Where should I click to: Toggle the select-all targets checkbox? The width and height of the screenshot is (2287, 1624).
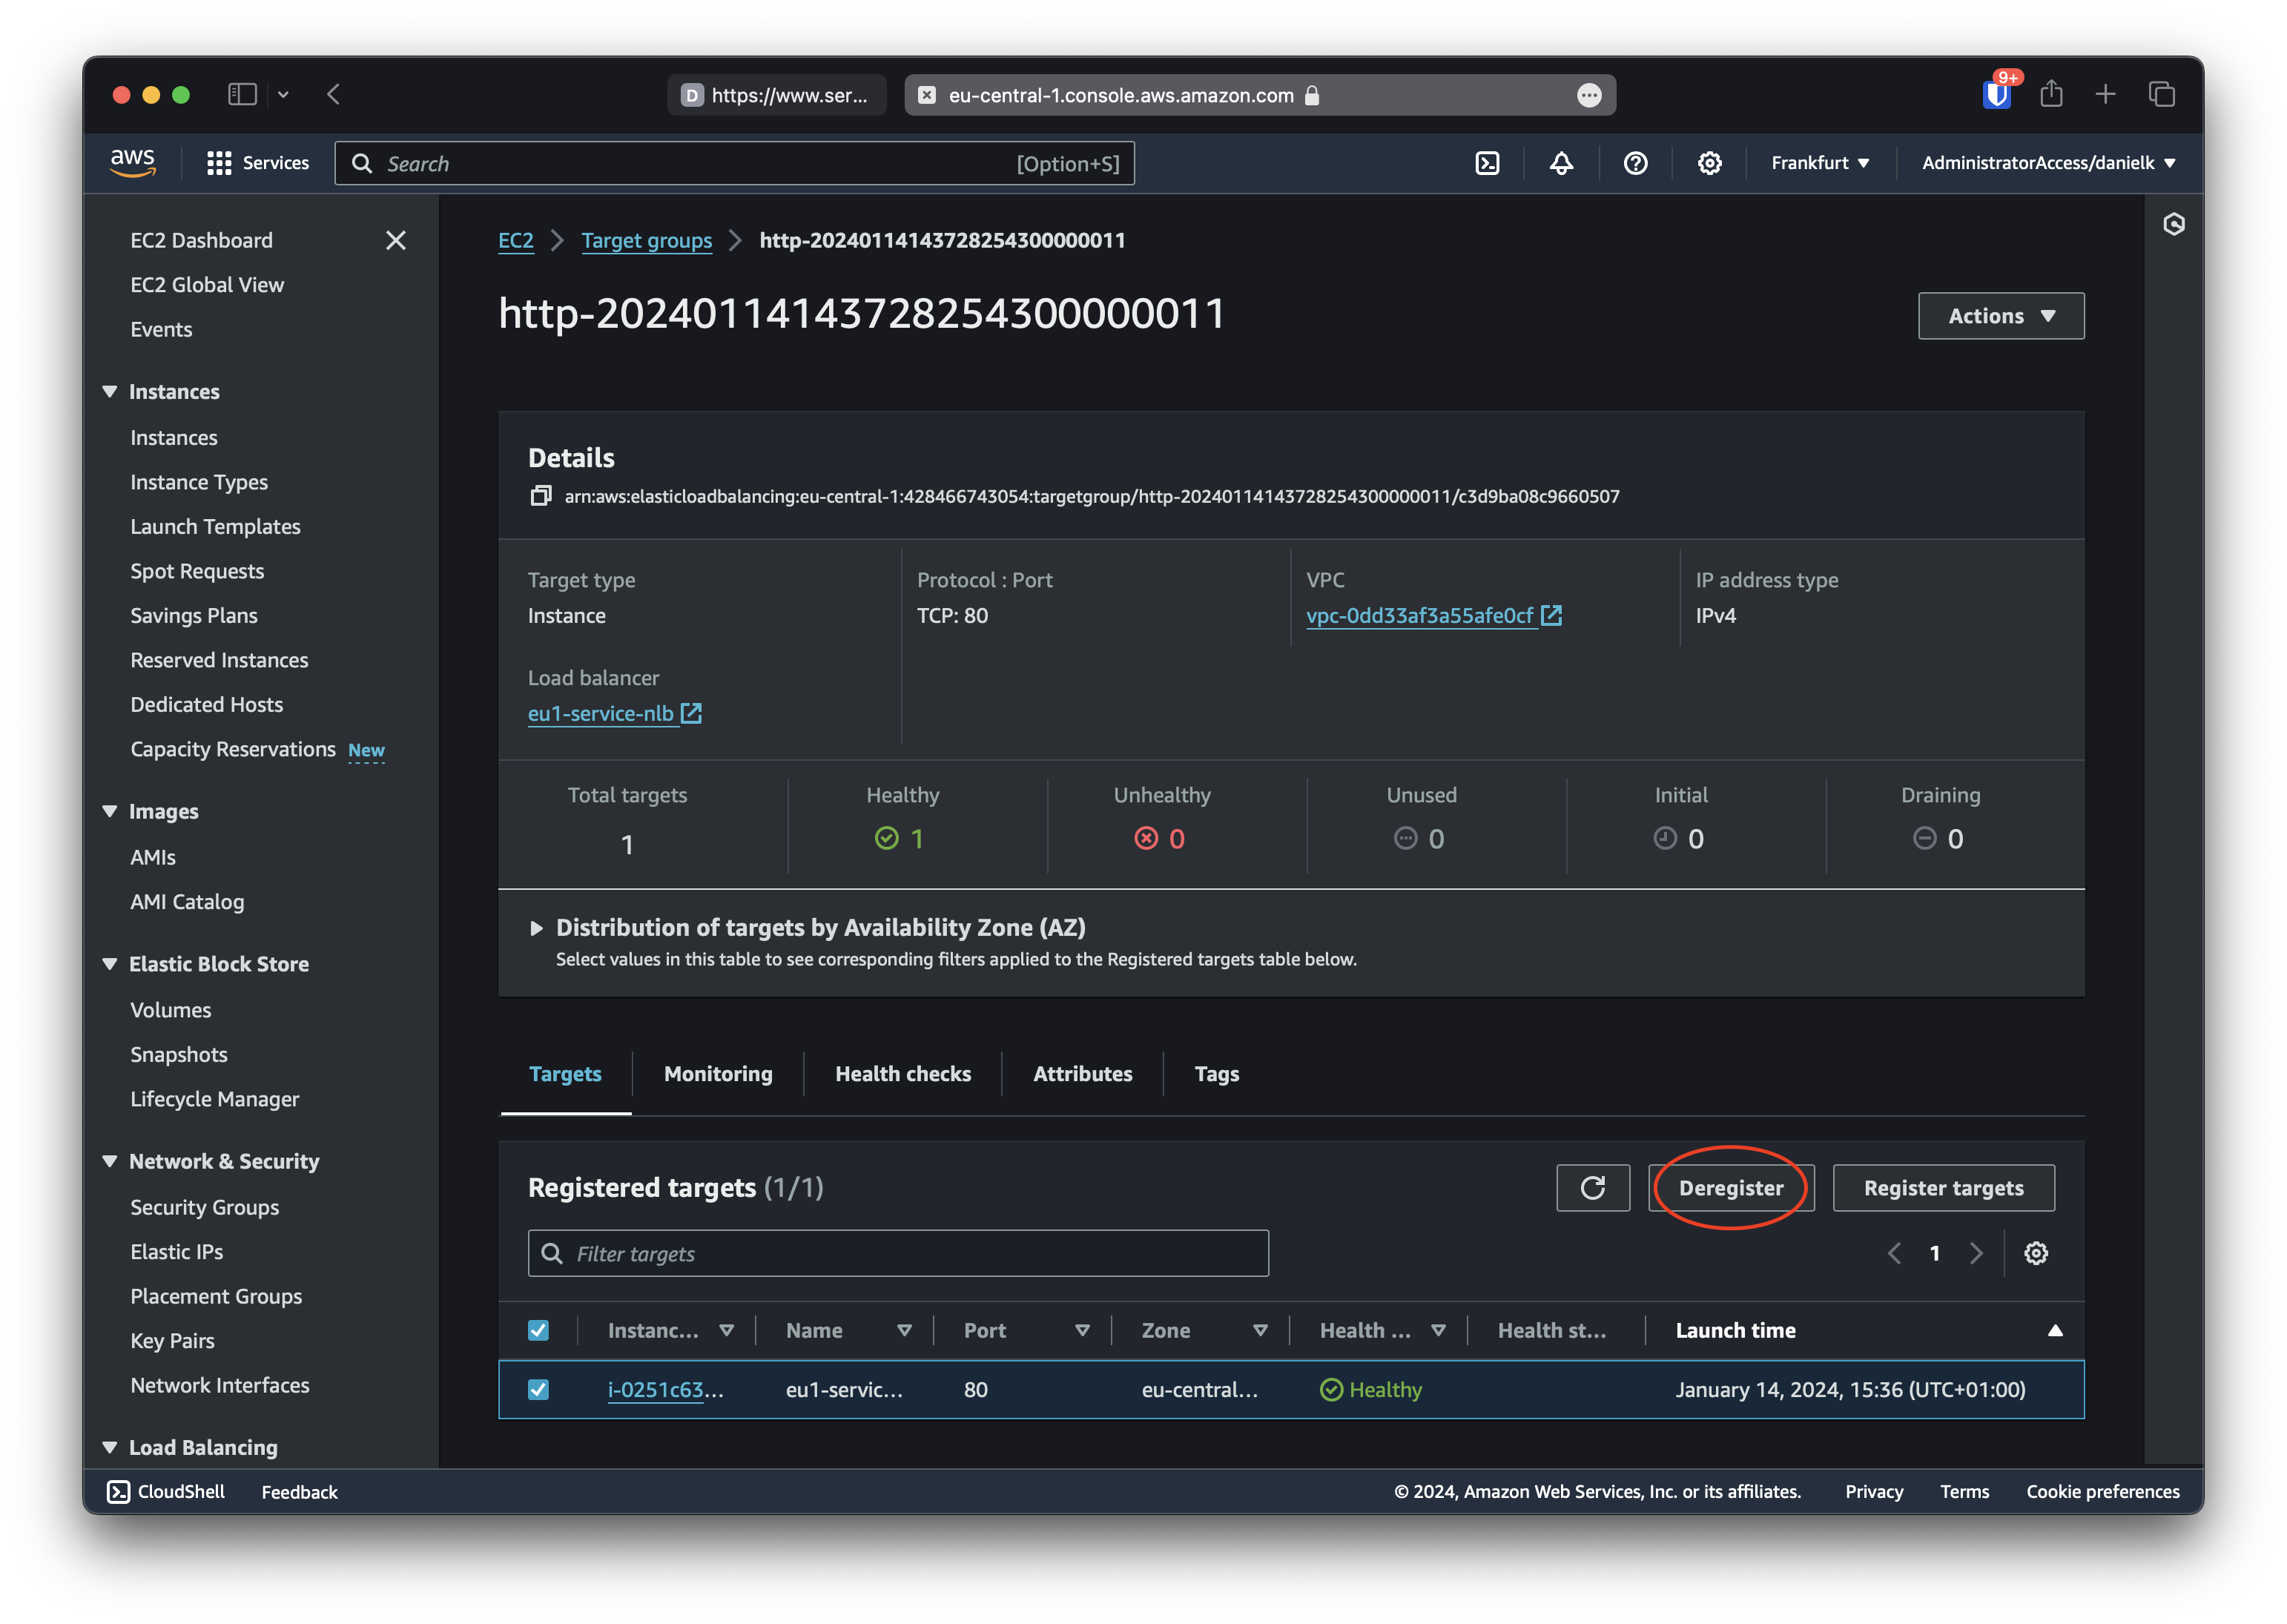click(540, 1330)
